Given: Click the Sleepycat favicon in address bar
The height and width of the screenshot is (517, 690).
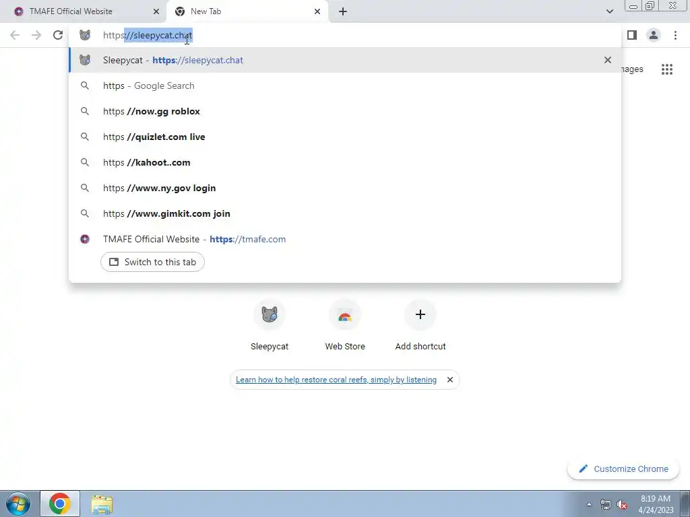Looking at the screenshot, I should (x=85, y=35).
